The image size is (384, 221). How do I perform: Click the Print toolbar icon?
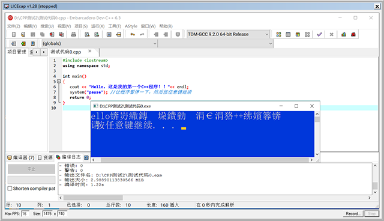(73, 35)
